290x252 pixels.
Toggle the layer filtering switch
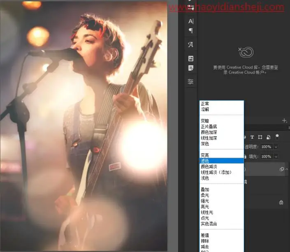[277, 137]
